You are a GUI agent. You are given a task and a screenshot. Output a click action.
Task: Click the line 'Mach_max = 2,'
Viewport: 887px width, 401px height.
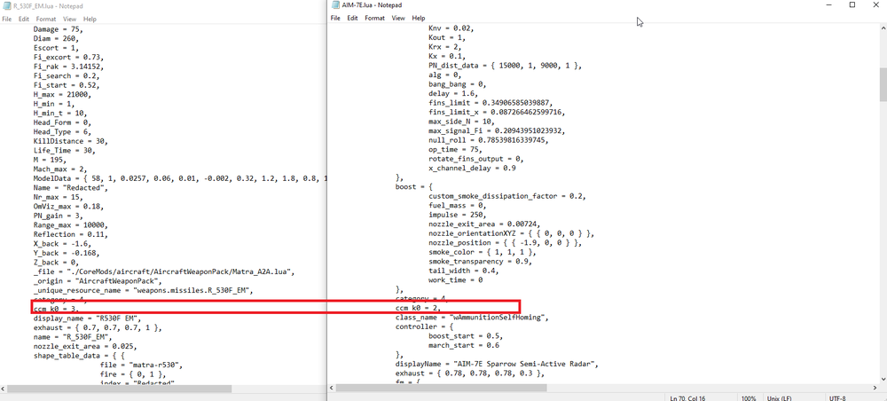[x=60, y=169]
